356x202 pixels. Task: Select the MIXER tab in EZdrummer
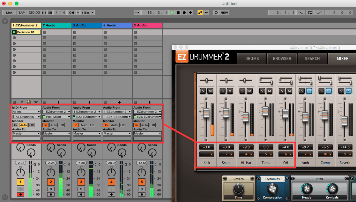click(342, 58)
